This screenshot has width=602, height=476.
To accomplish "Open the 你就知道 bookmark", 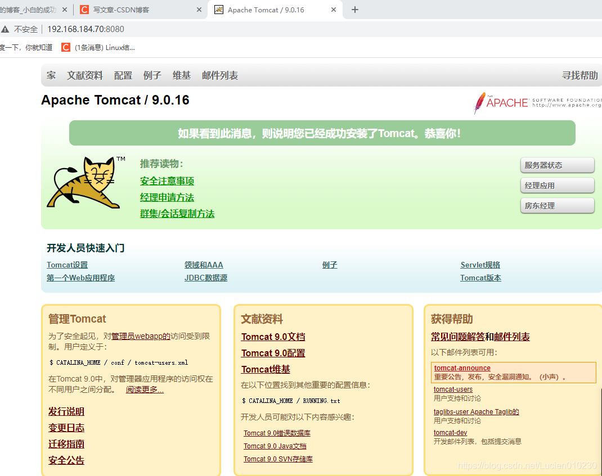I will coord(26,48).
